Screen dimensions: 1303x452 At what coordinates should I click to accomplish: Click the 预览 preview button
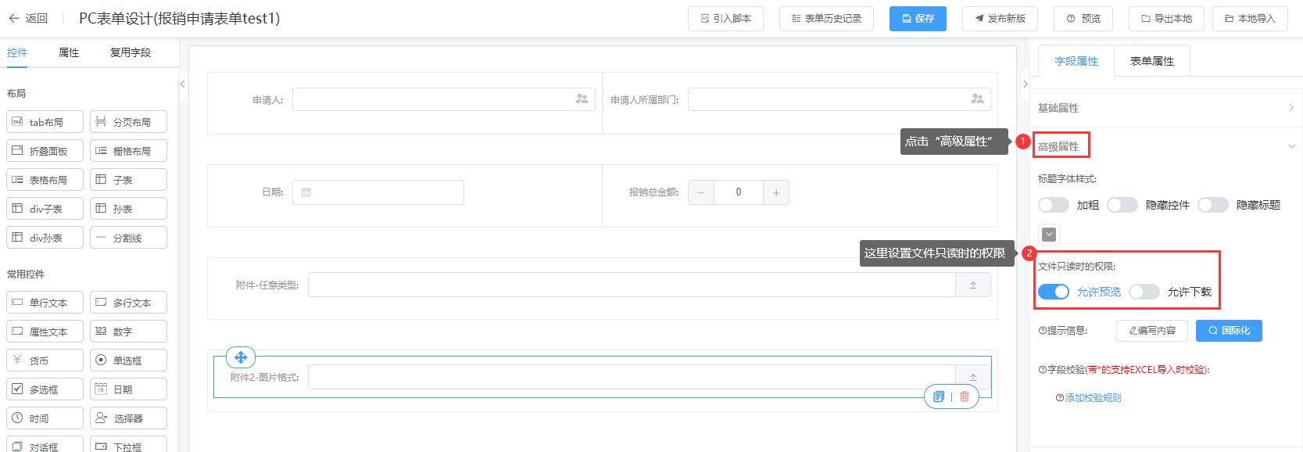tap(1083, 19)
